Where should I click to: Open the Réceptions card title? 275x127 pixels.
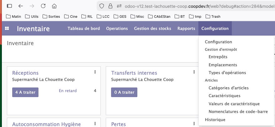point(25,73)
